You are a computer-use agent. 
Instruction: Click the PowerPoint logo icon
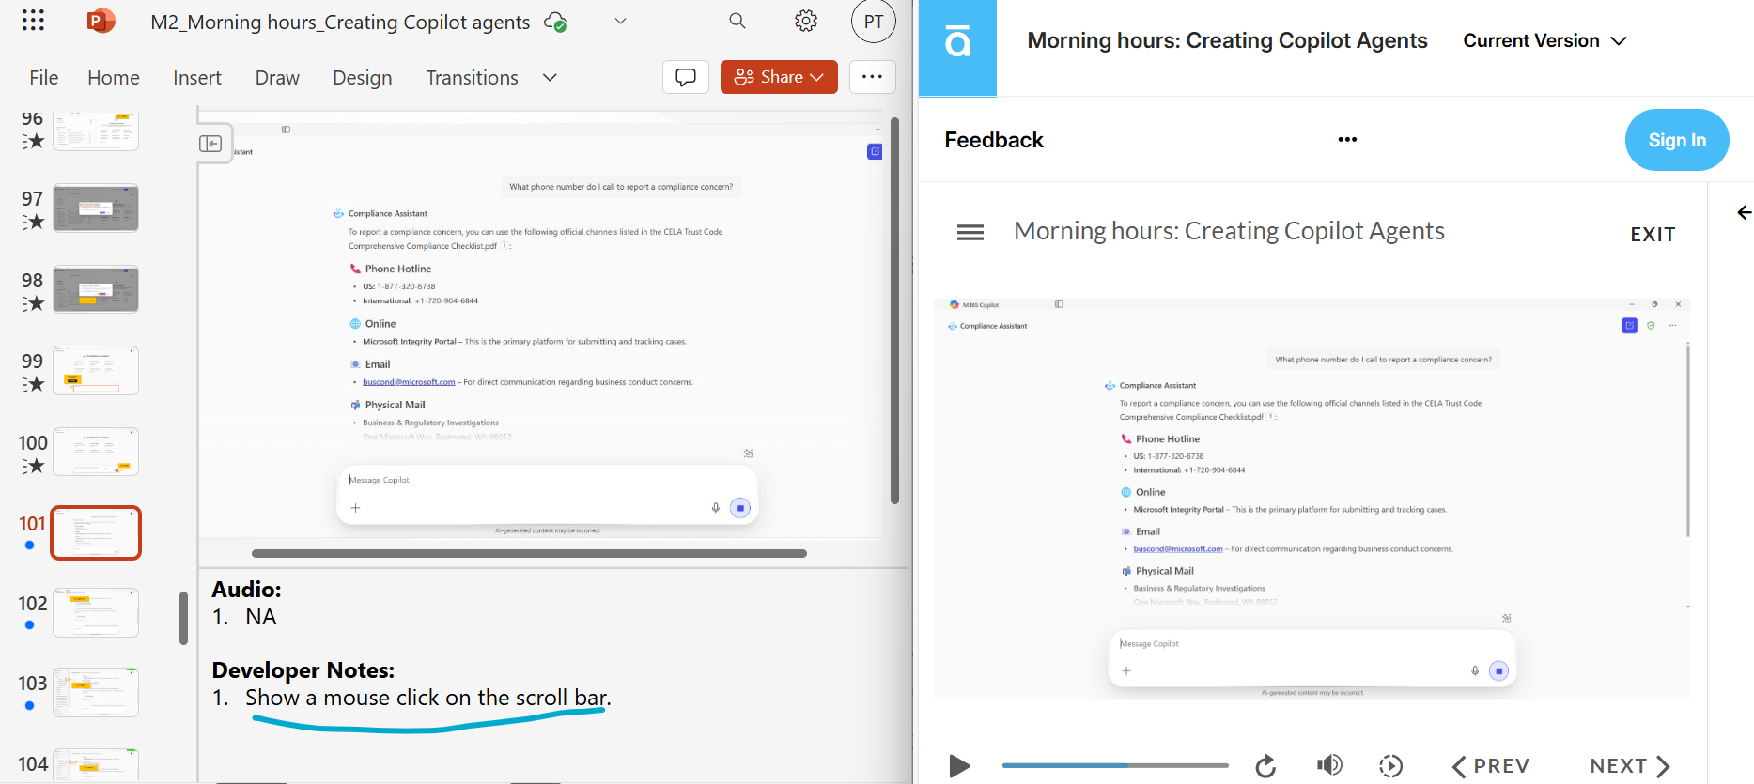[101, 21]
